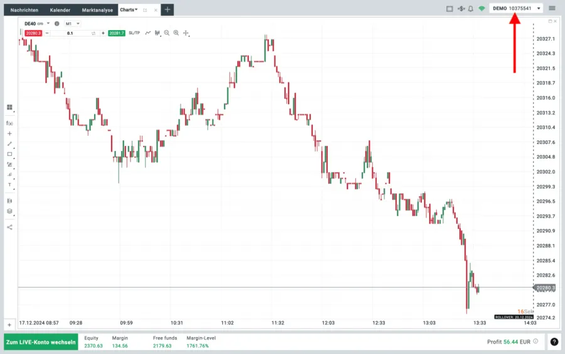Toggle the layers visibility tool
The width and height of the screenshot is (565, 354).
tap(9, 211)
